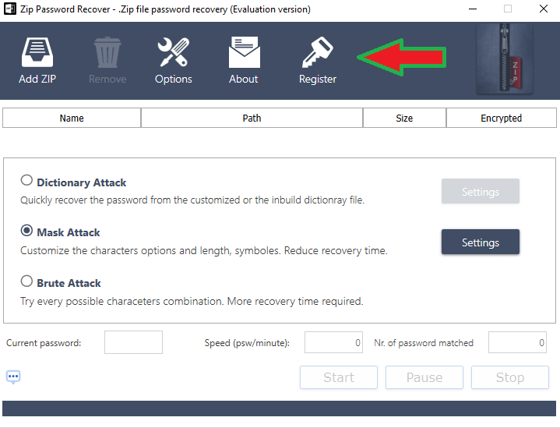This screenshot has width=560, height=428.
Task: Open Settings for Mask Attack
Action: [x=481, y=242]
